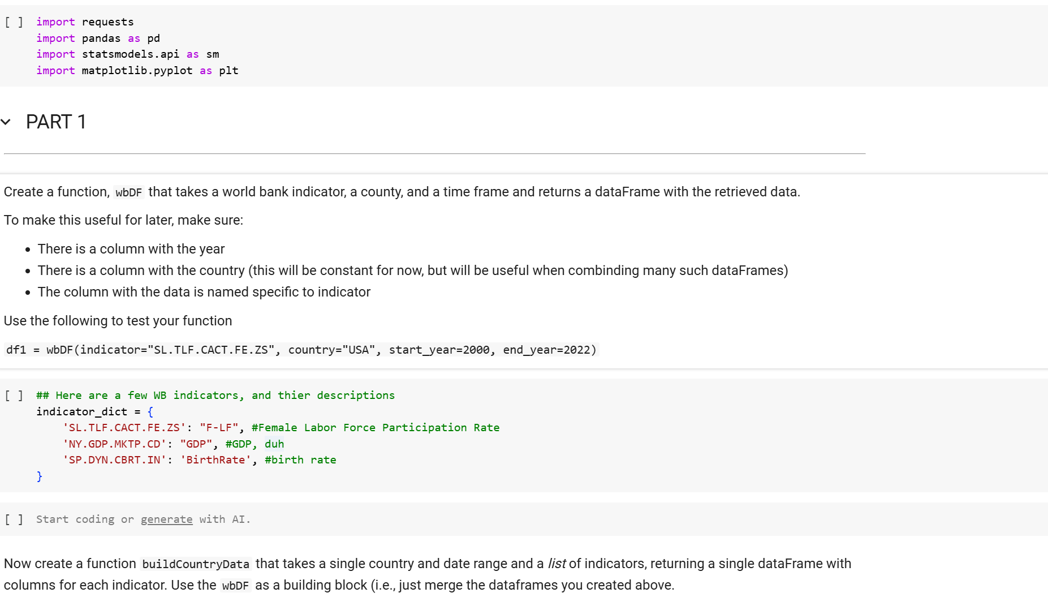Click the BirthRate string in indicator_dict
The image size is (1048, 610).
215,459
